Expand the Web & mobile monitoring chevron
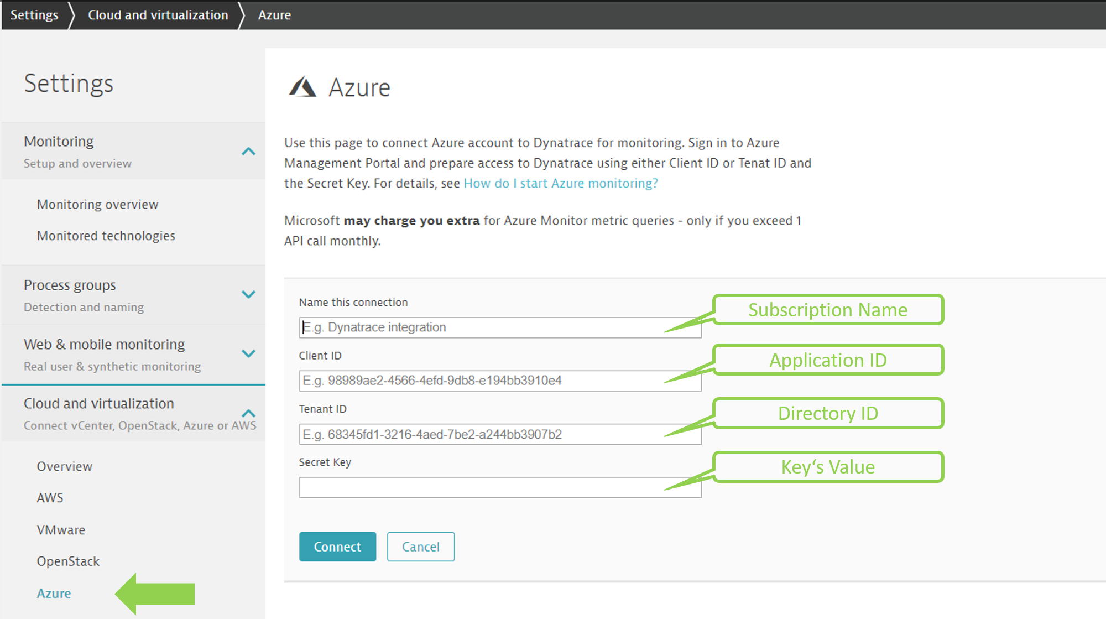1106x619 pixels. click(x=249, y=353)
